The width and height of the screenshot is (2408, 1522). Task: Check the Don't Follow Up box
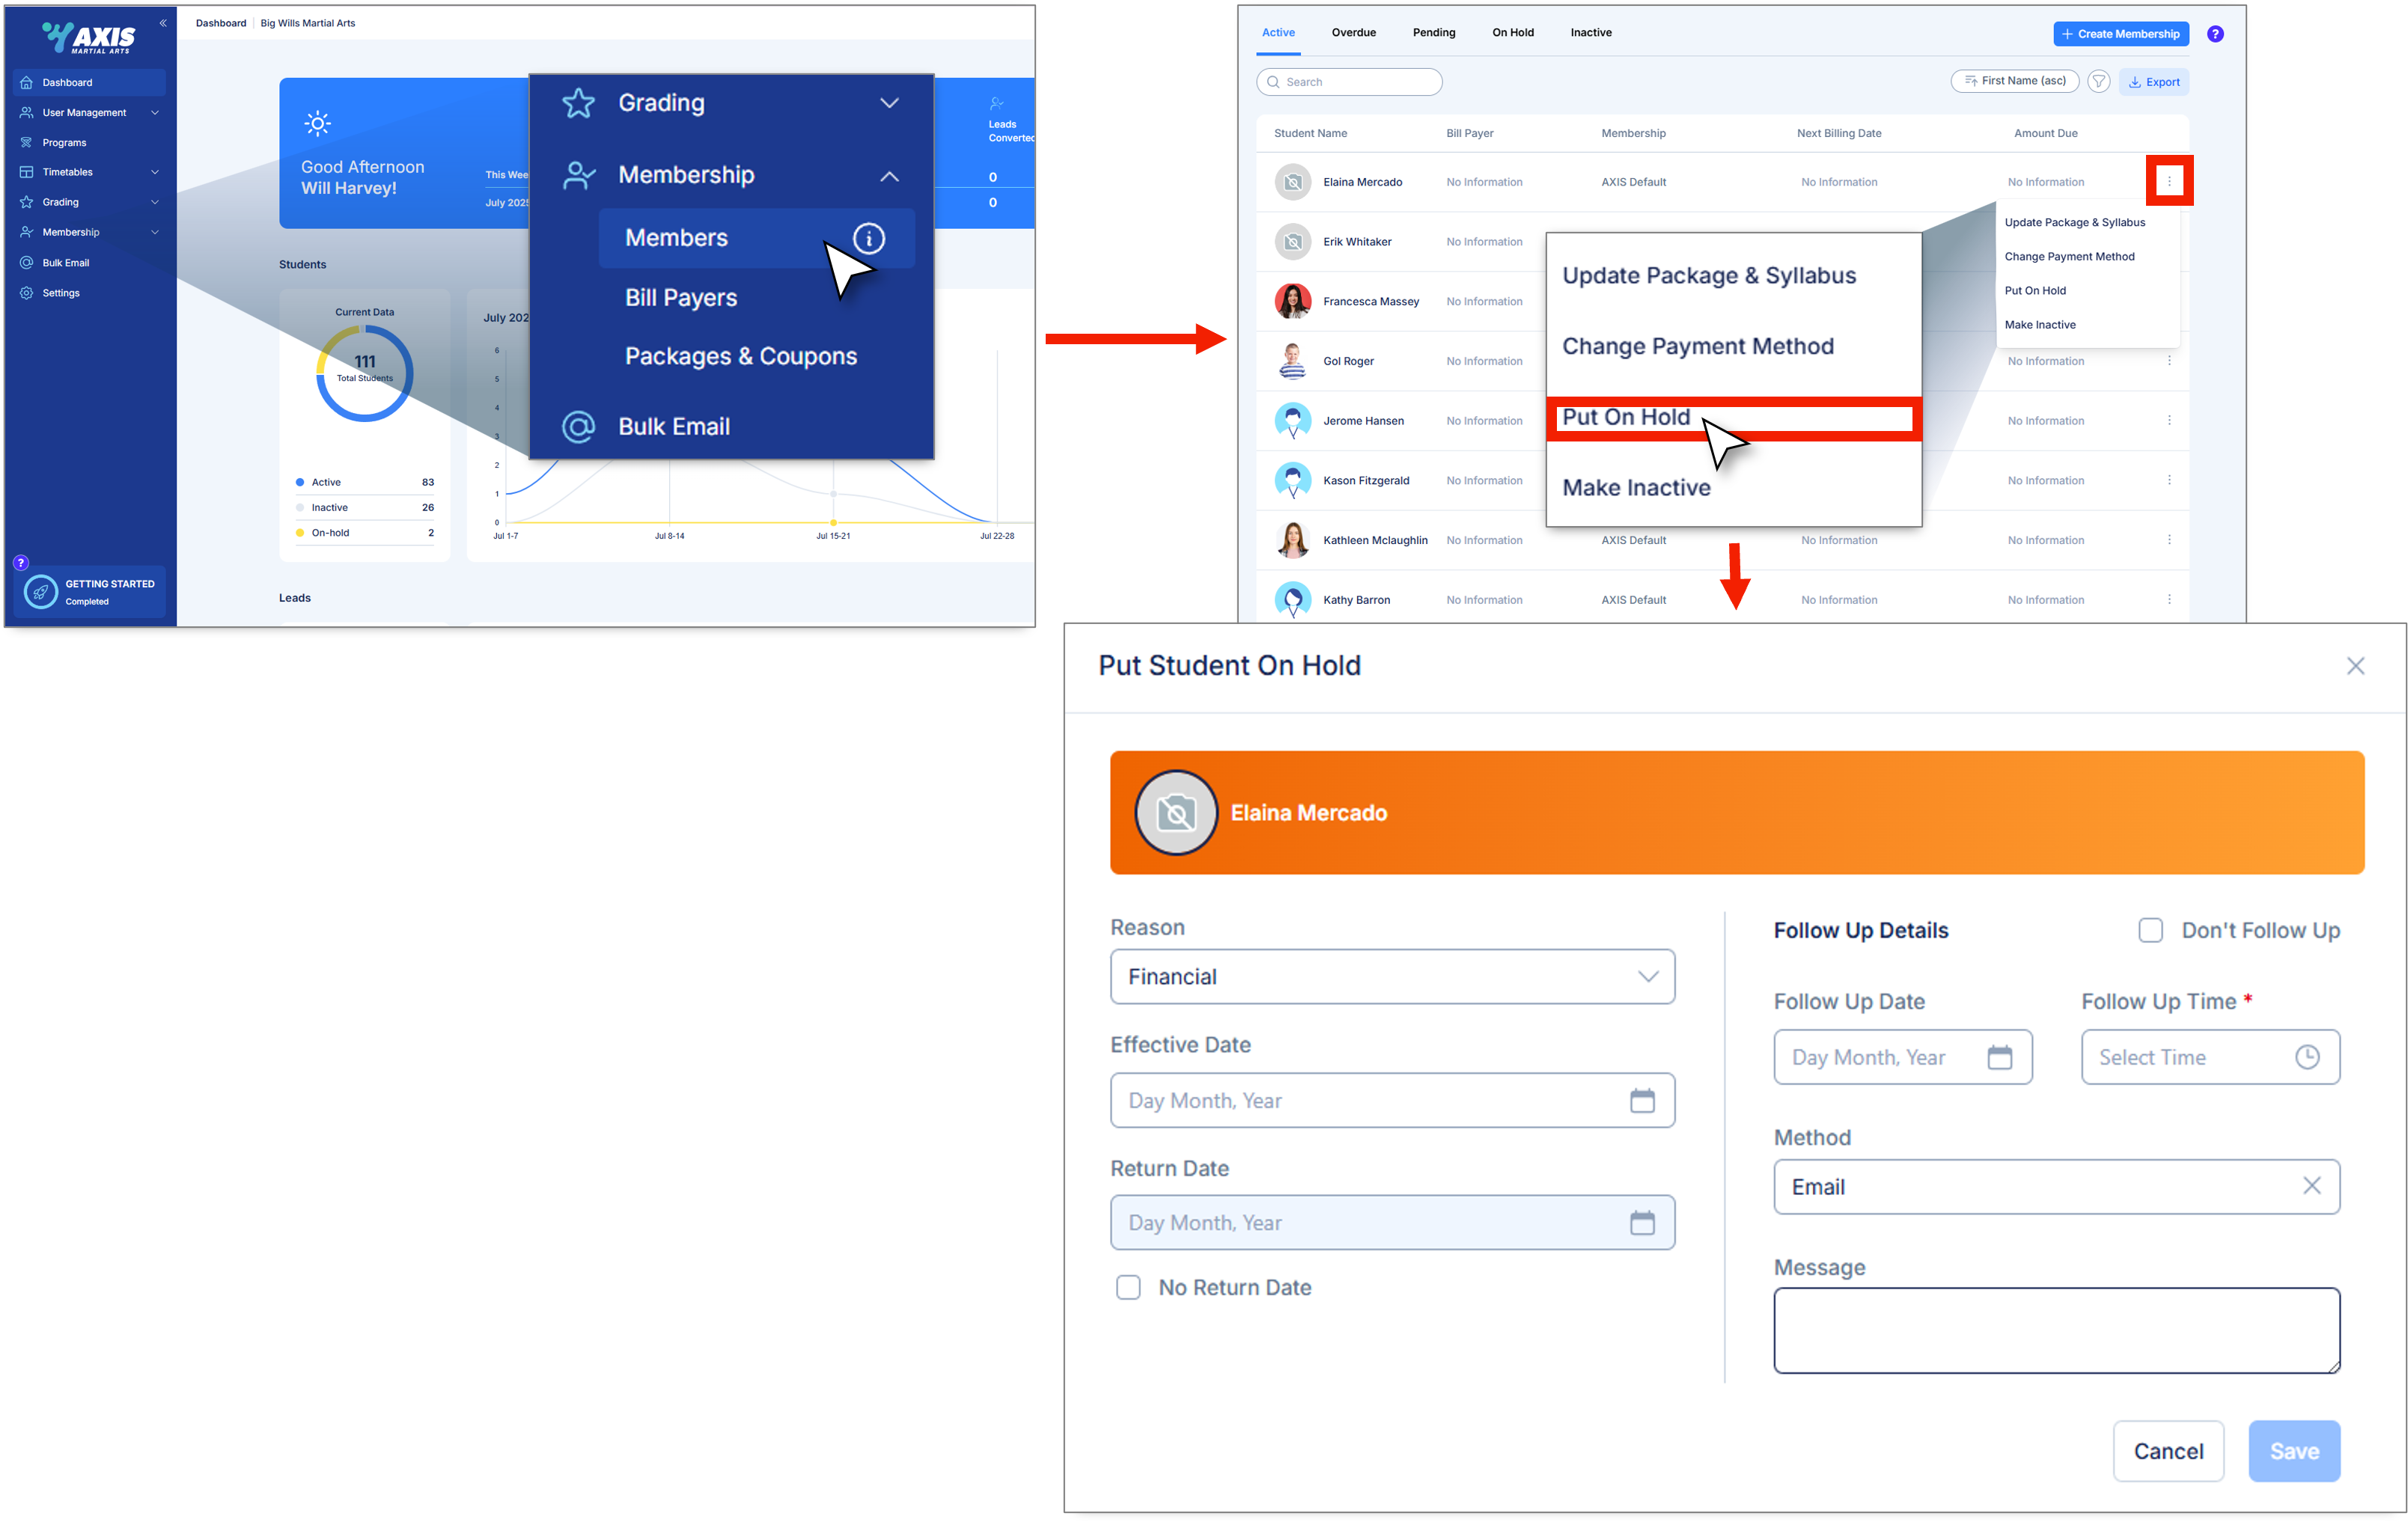(x=2150, y=930)
